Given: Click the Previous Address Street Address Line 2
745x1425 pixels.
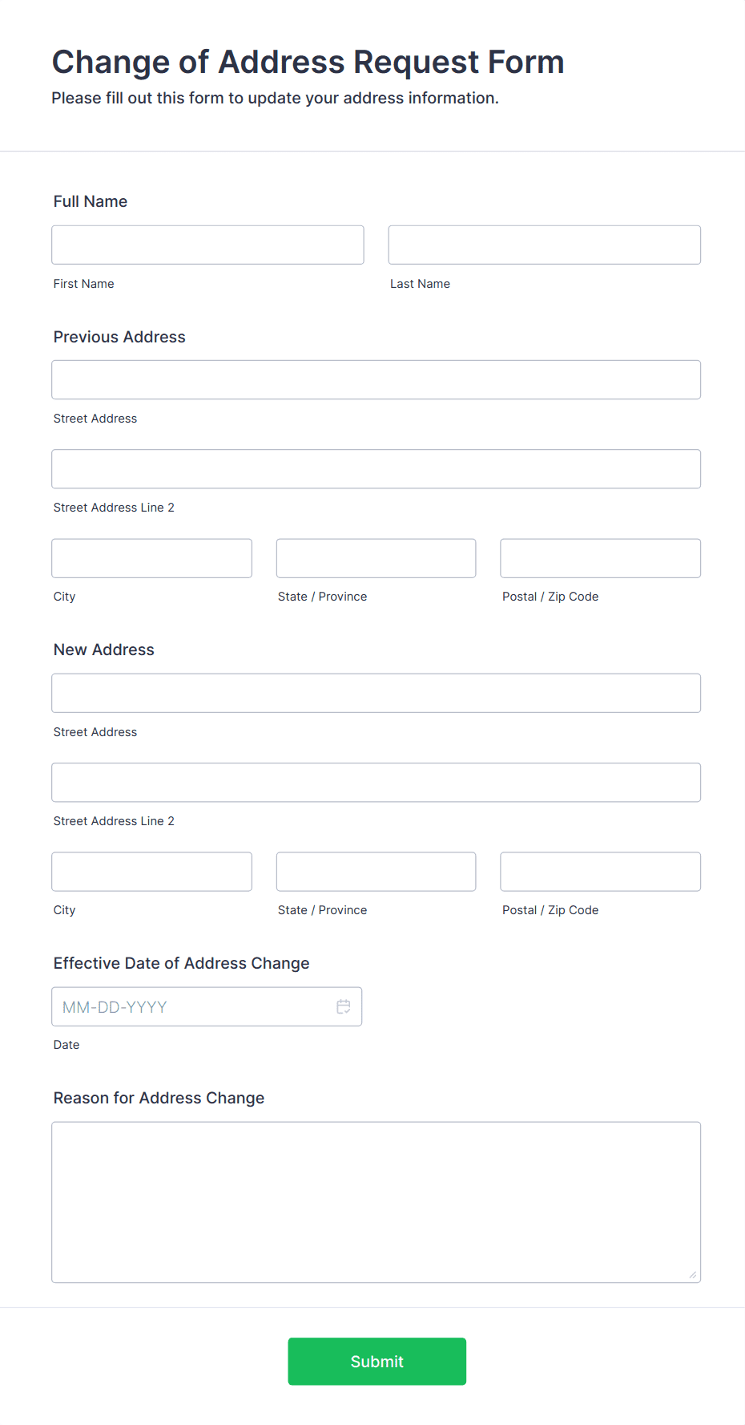Looking at the screenshot, I should coord(376,468).
